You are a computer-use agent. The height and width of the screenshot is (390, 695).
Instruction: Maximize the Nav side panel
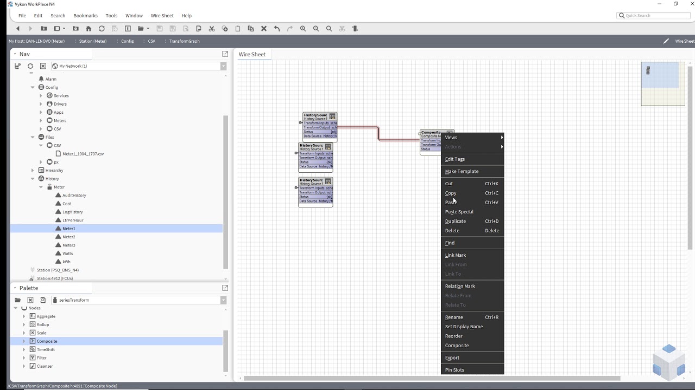point(225,54)
